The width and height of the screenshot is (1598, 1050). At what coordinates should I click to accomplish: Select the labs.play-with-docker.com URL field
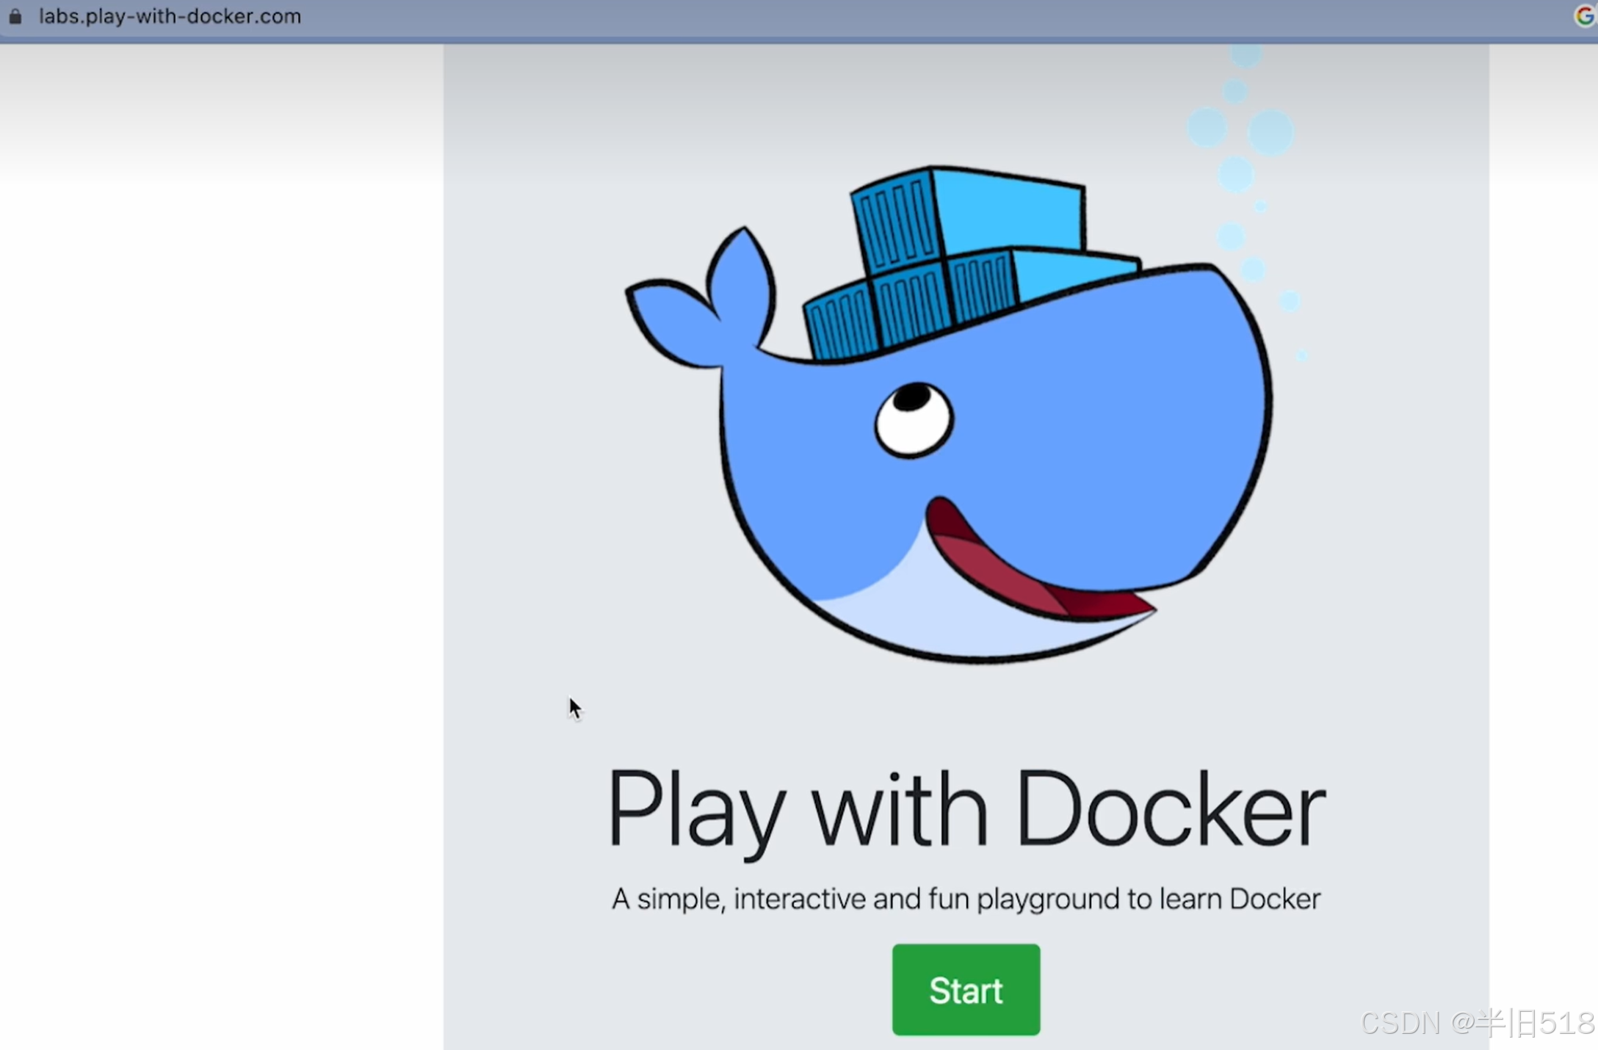tap(170, 16)
